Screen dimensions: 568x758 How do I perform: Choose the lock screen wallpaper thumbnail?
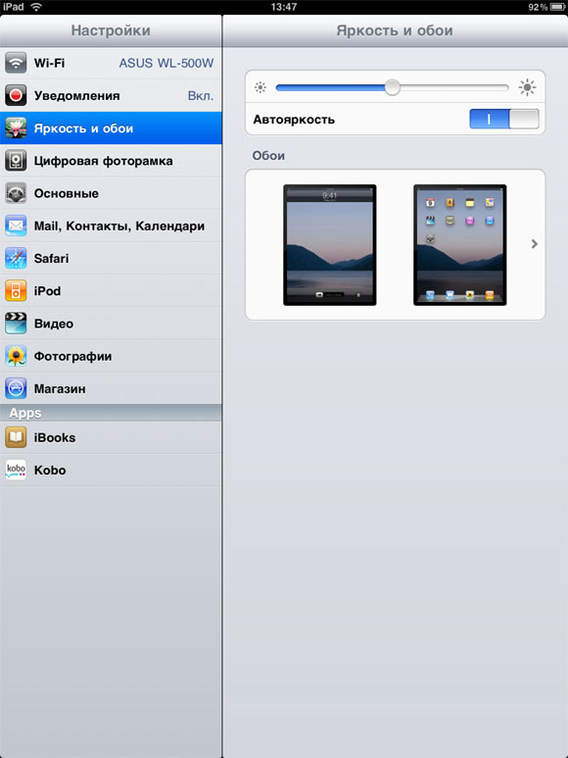pos(330,244)
